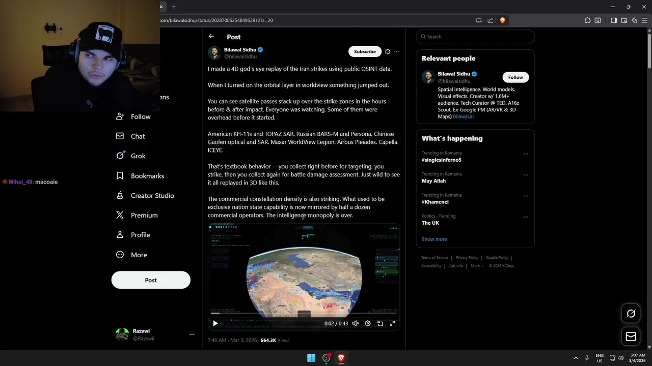Open #Khamenei trend
The image size is (652, 366).
coord(435,202)
